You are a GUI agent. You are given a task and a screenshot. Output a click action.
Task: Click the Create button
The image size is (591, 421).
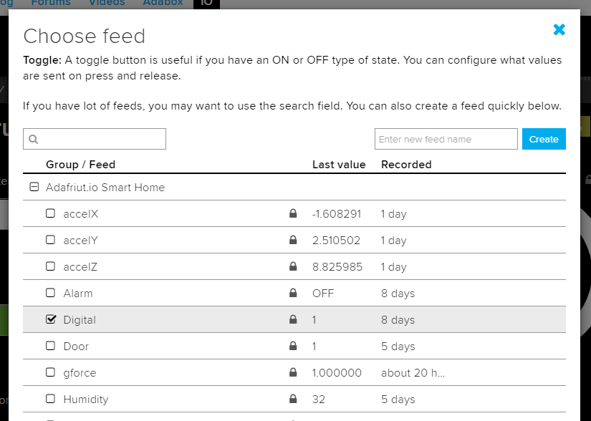coord(544,138)
